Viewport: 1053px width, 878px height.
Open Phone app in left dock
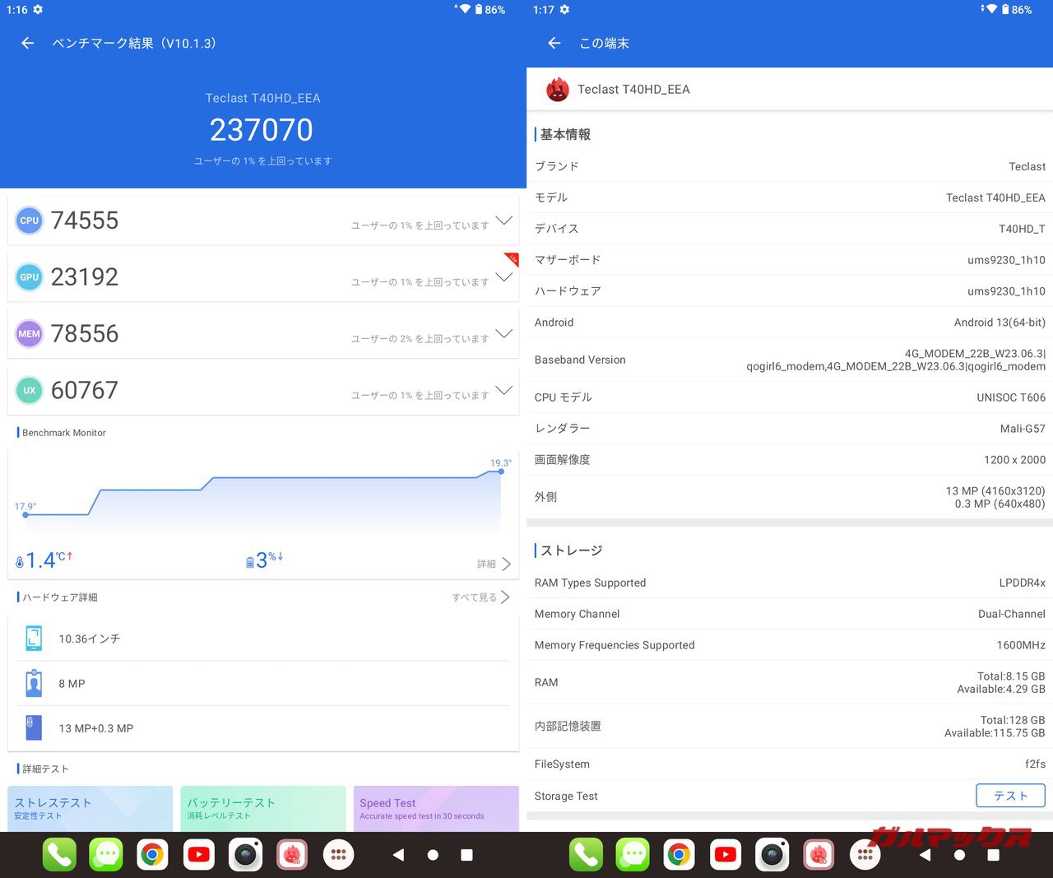[x=59, y=855]
